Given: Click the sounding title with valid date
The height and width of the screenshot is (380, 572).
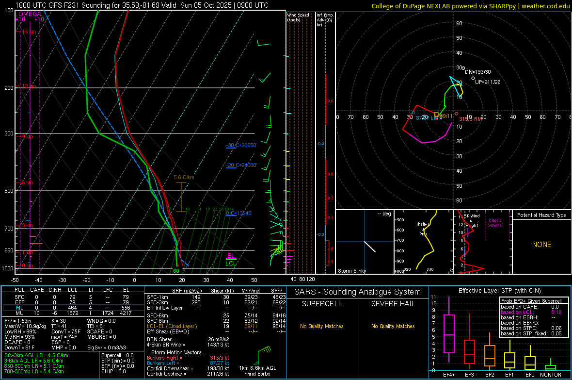Looking at the screenshot, I should [x=142, y=5].
